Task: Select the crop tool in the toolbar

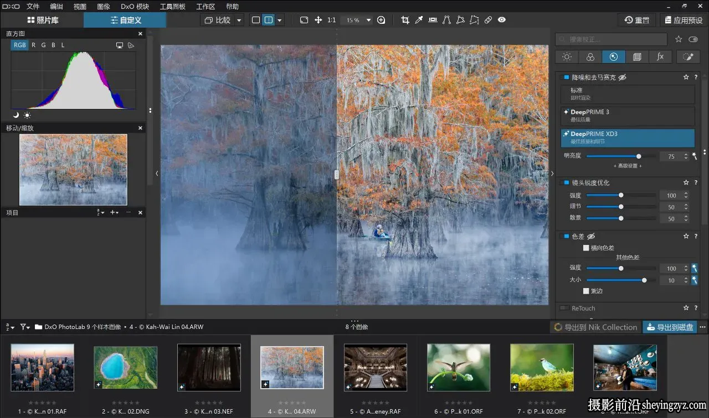Action: pyautogui.click(x=405, y=20)
